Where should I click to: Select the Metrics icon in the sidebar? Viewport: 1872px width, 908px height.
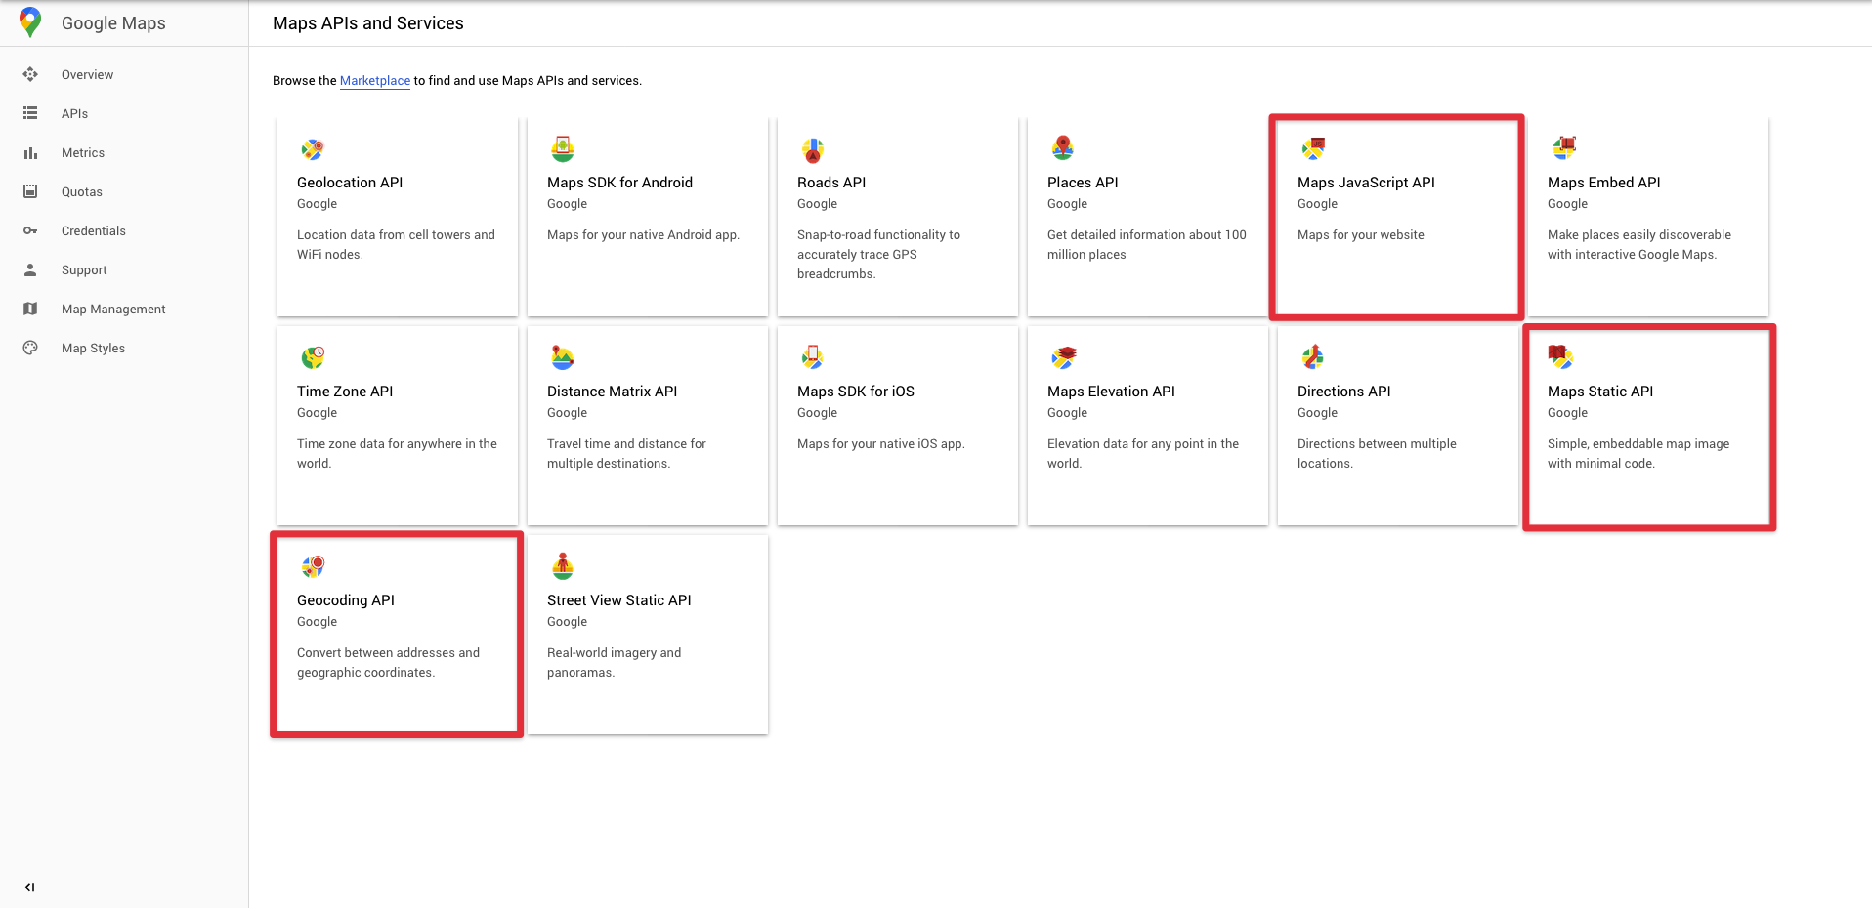[x=30, y=152]
